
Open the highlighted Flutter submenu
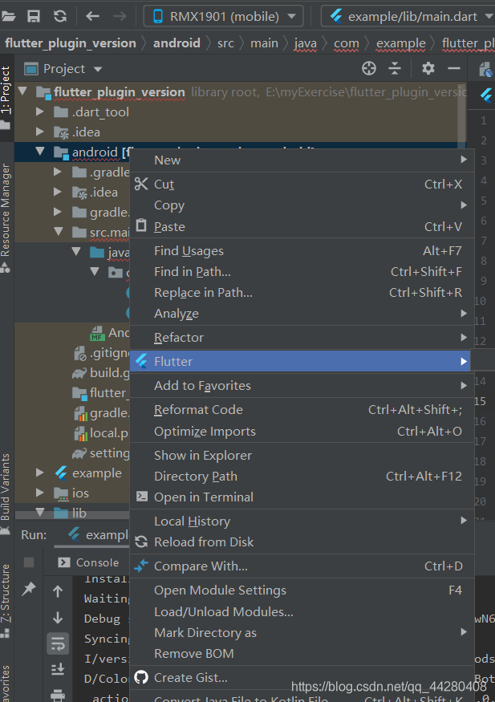tap(300, 361)
